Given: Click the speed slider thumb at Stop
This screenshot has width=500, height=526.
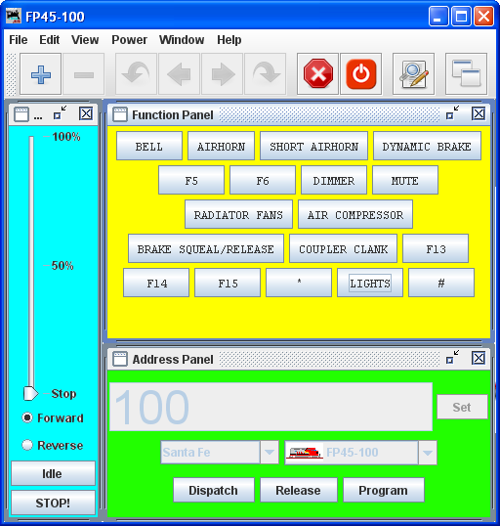Looking at the screenshot, I should 30,393.
